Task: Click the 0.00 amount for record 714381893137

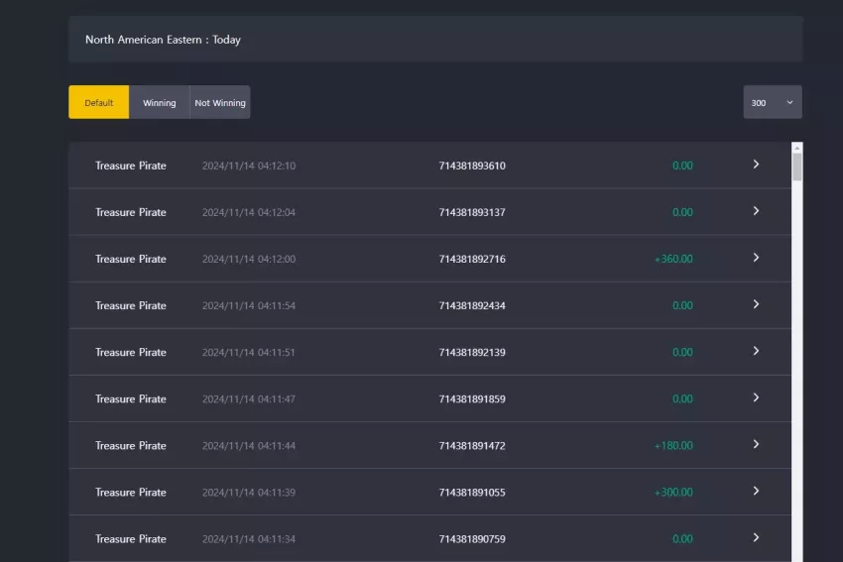Action: (682, 212)
